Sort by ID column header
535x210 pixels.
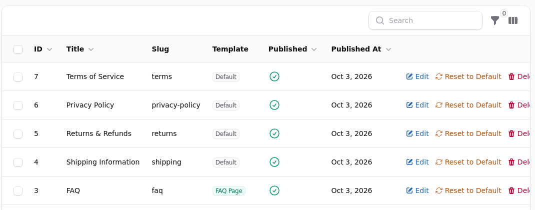(x=43, y=49)
